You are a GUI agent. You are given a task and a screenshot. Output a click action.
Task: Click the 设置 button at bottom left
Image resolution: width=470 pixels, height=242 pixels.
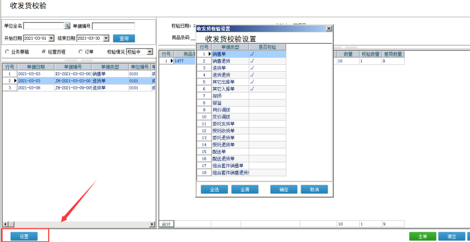(x=25, y=236)
